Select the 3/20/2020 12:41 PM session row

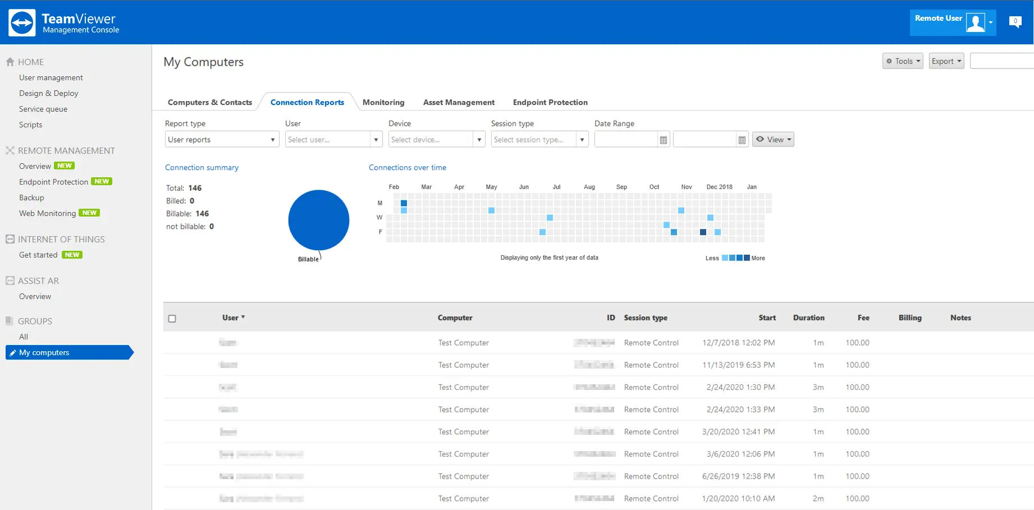click(598, 432)
